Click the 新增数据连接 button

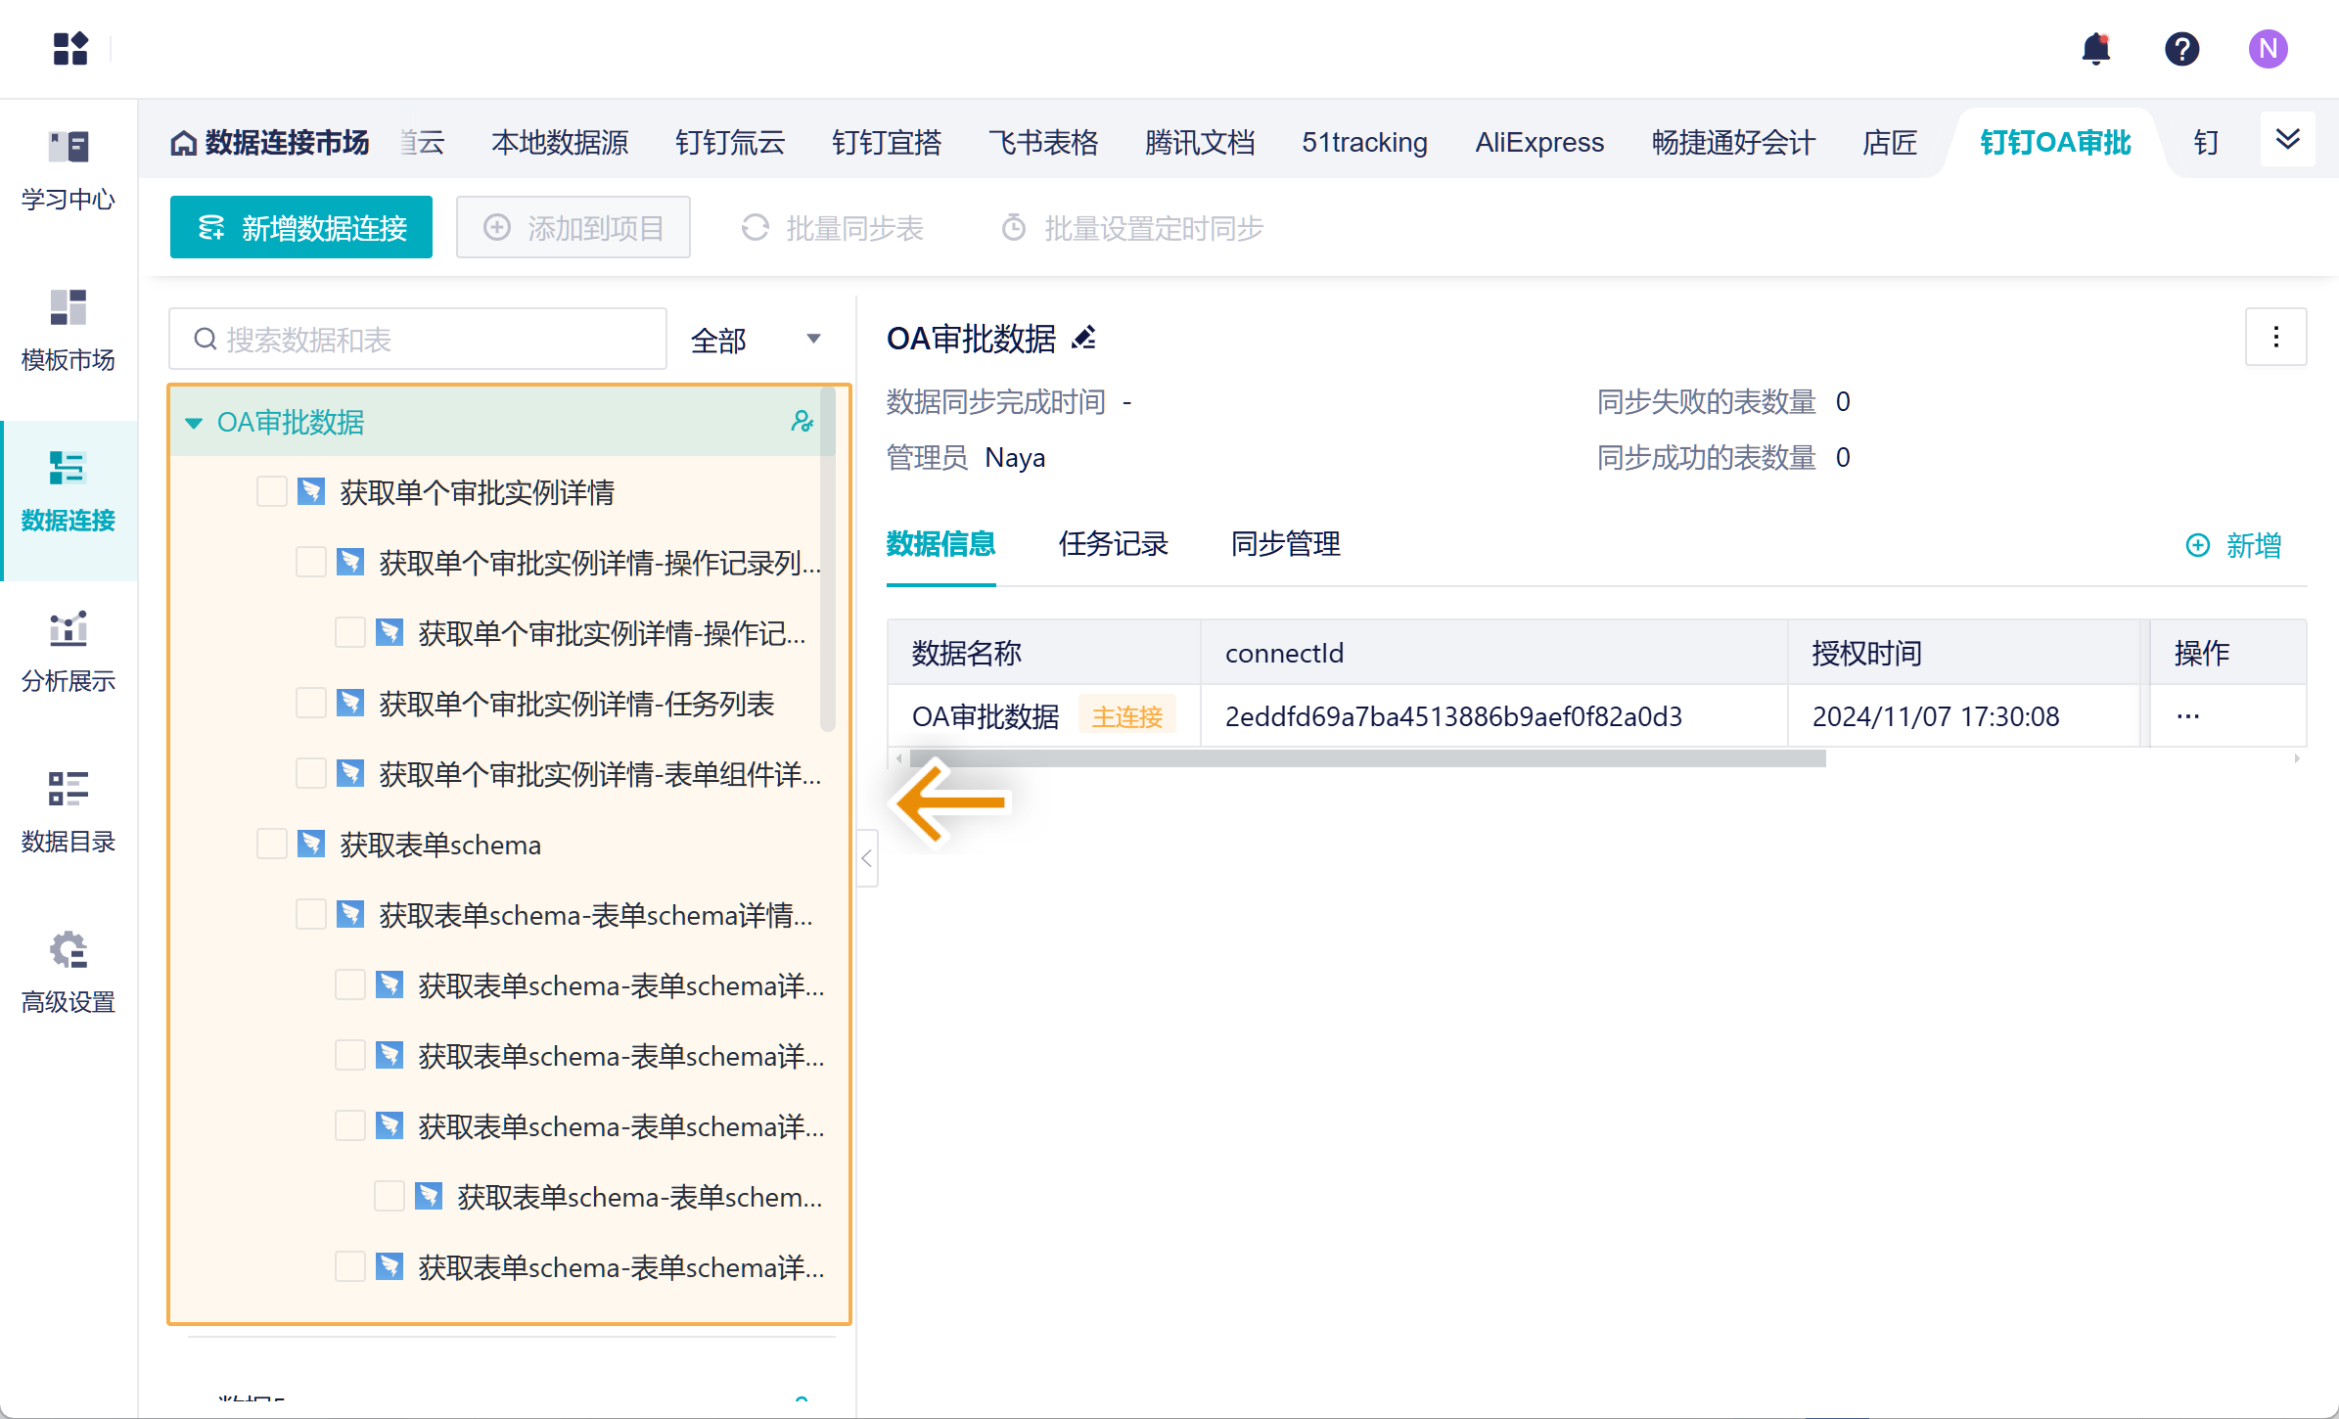(x=301, y=228)
